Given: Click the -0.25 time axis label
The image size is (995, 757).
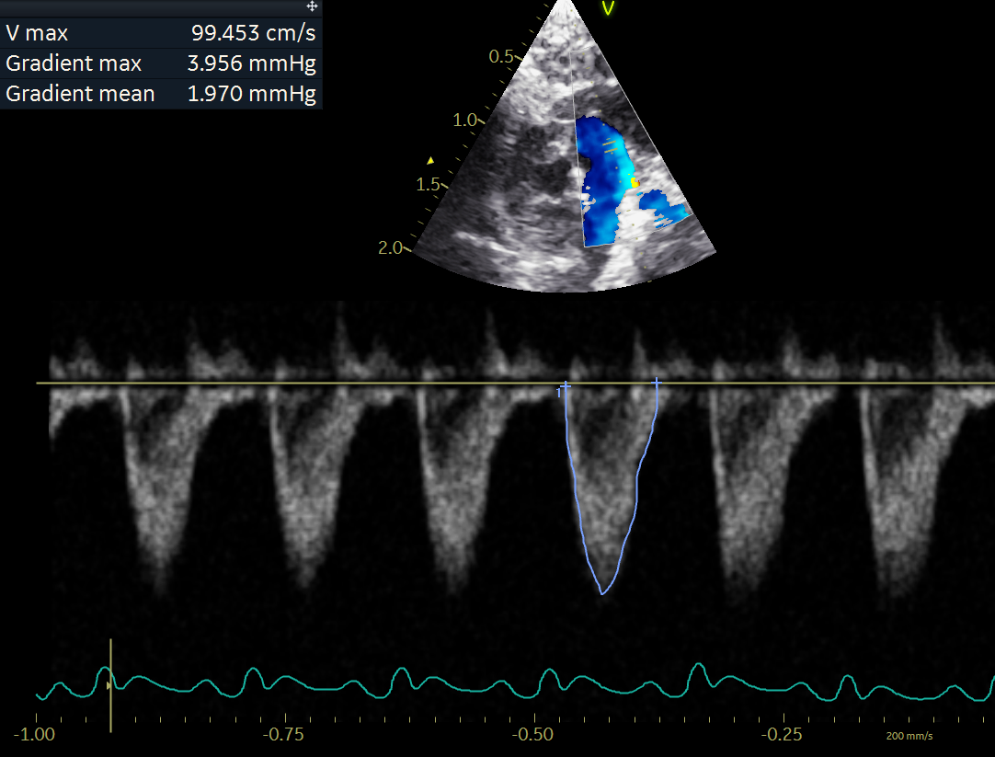Looking at the screenshot, I should click(782, 735).
